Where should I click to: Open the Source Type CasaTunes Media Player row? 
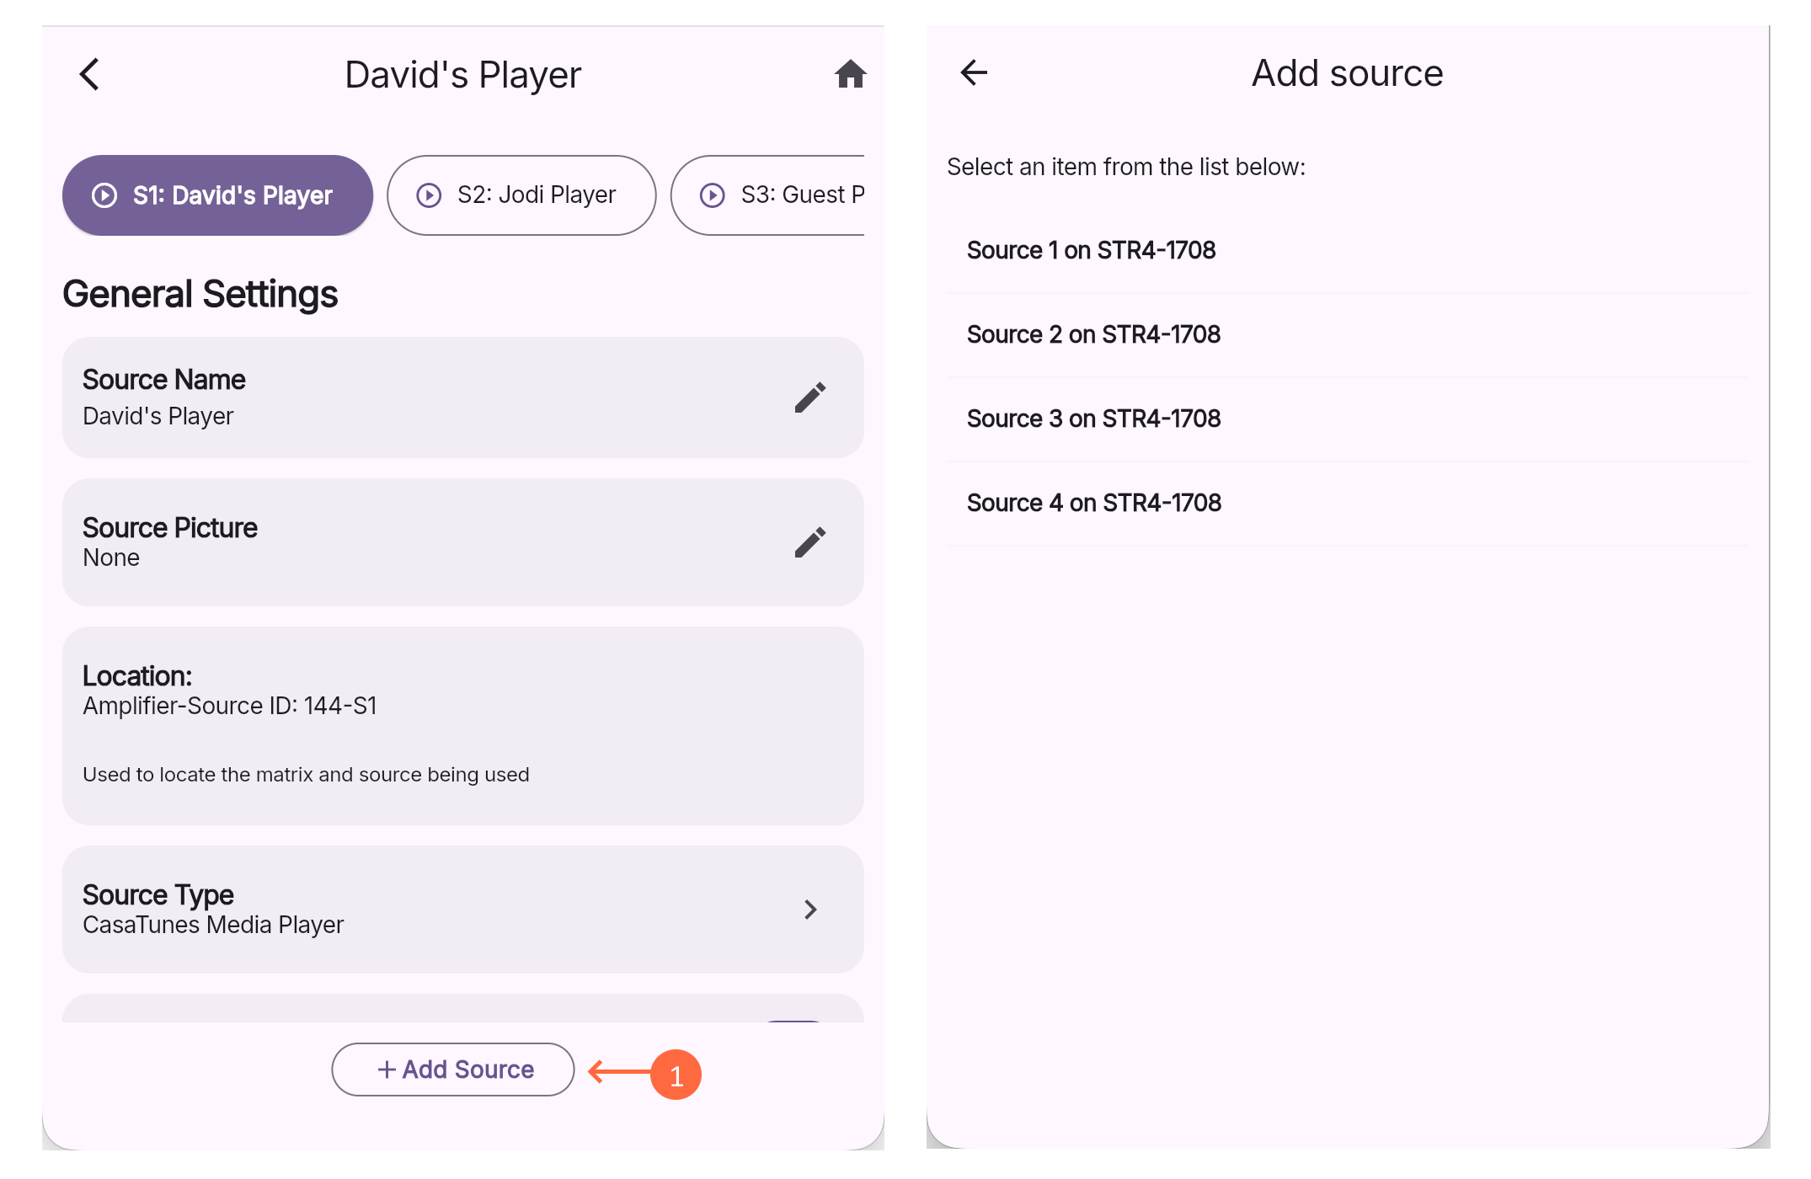[x=463, y=910]
